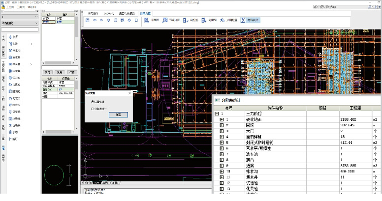Select the highlighted second row in the component list
This screenshot has height=201, width=382.
58,22
